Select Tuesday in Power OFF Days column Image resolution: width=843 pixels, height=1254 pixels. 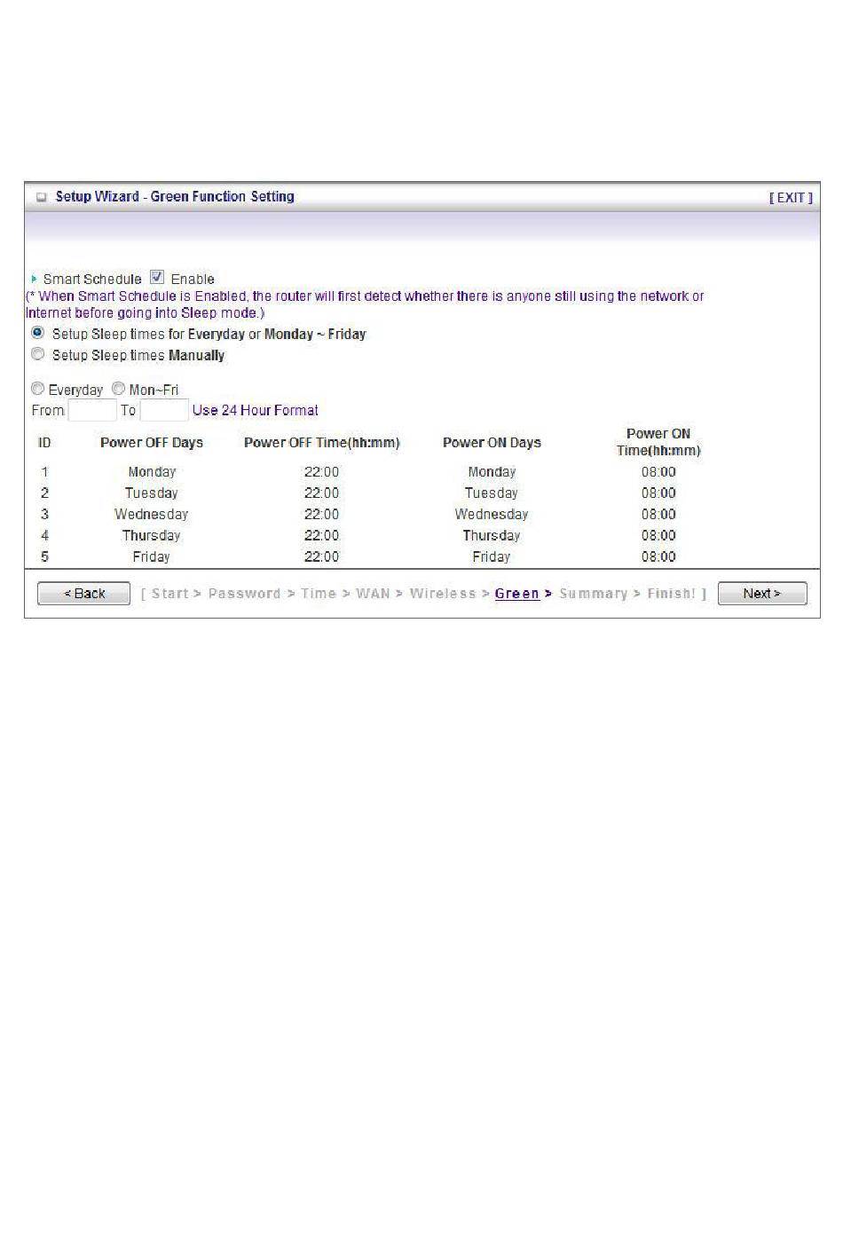[151, 493]
